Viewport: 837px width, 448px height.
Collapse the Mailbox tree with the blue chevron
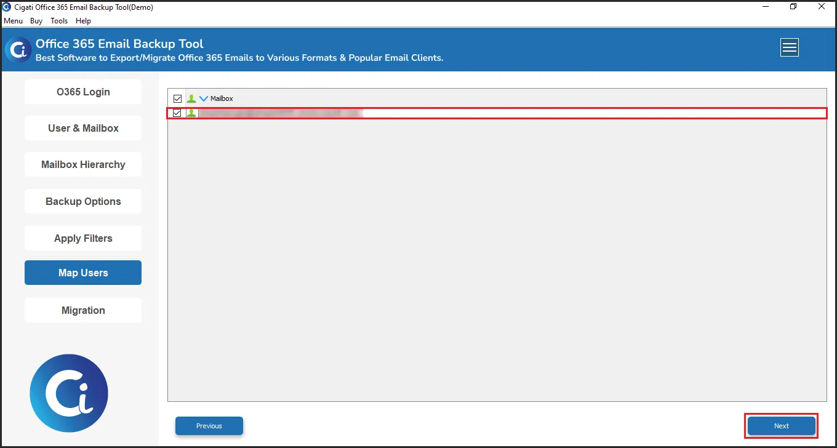point(204,98)
